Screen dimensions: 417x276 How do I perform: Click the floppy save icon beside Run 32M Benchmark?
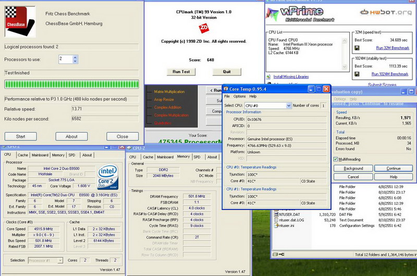(357, 48)
